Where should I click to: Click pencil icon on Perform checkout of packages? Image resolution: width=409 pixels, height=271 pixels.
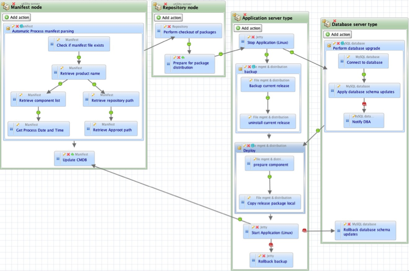(165, 26)
